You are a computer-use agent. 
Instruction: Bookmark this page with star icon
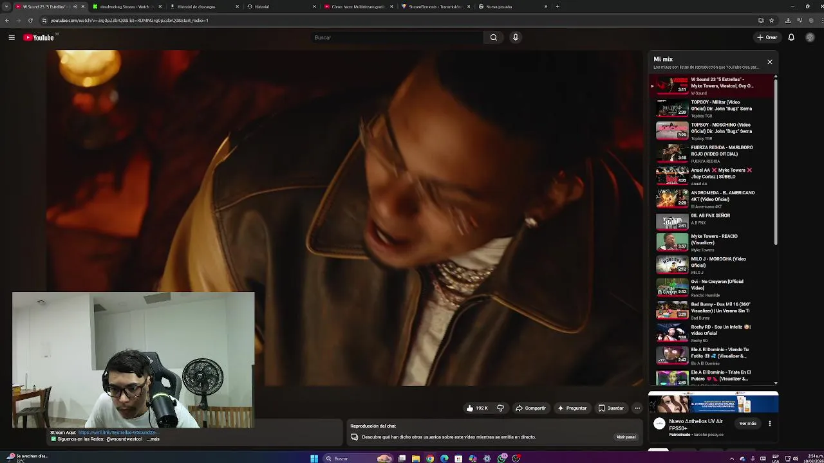(x=772, y=21)
